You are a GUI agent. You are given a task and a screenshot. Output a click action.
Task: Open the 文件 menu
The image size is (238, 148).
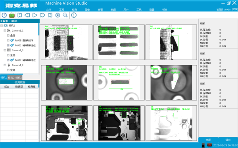49,9
